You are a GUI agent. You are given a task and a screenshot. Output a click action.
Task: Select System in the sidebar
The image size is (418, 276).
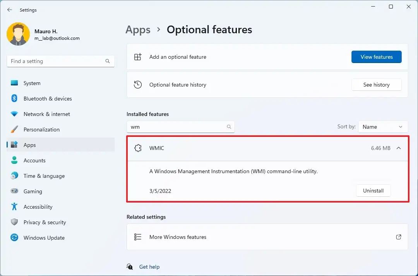[x=32, y=83]
